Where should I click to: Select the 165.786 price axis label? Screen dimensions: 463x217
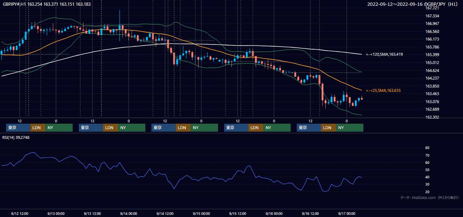coord(432,47)
